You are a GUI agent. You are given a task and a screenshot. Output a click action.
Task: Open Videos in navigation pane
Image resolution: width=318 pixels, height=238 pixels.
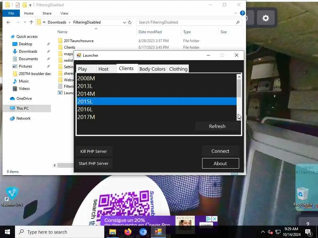24,89
